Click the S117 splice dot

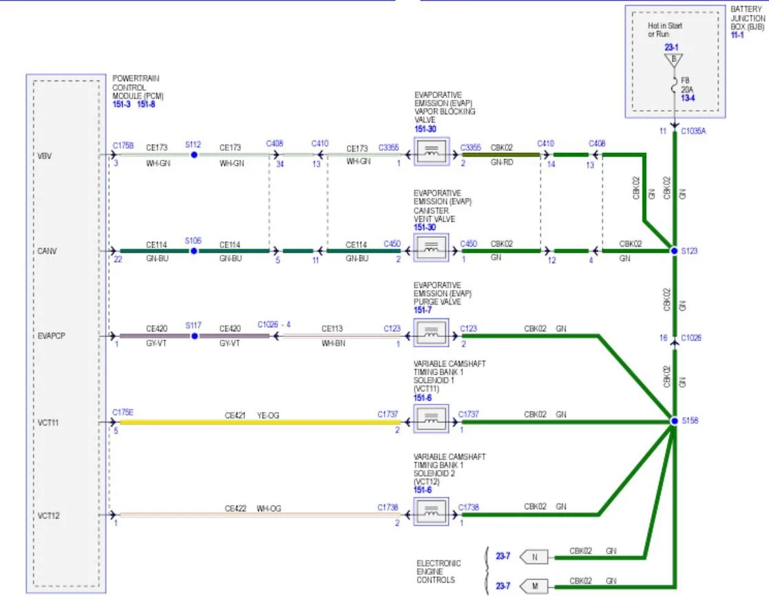[195, 336]
